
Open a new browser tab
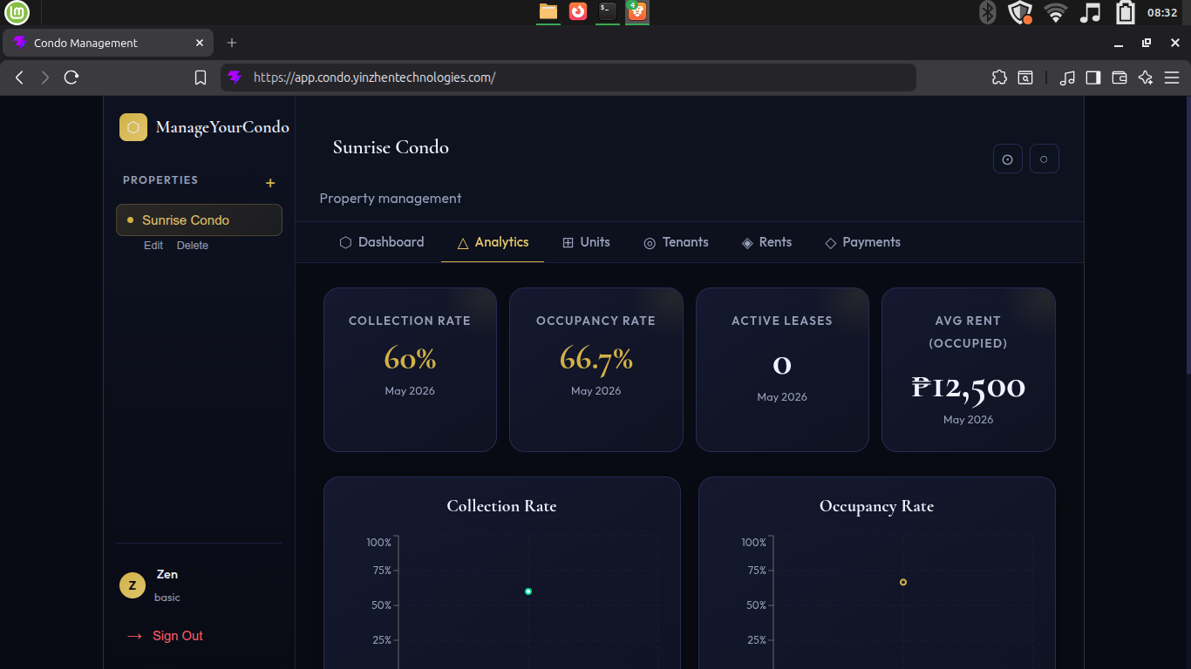[x=232, y=43]
